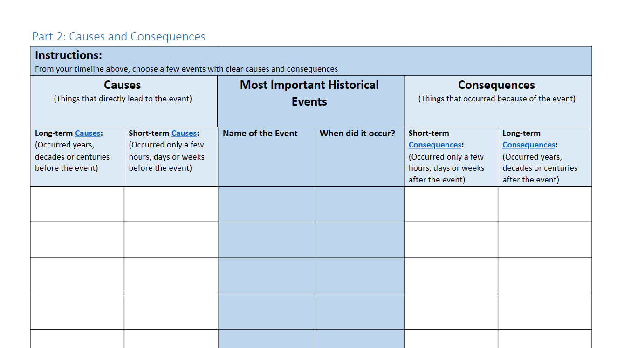Click the third row Name of the Event cell
The height and width of the screenshot is (348, 624).
pyautogui.click(x=266, y=275)
